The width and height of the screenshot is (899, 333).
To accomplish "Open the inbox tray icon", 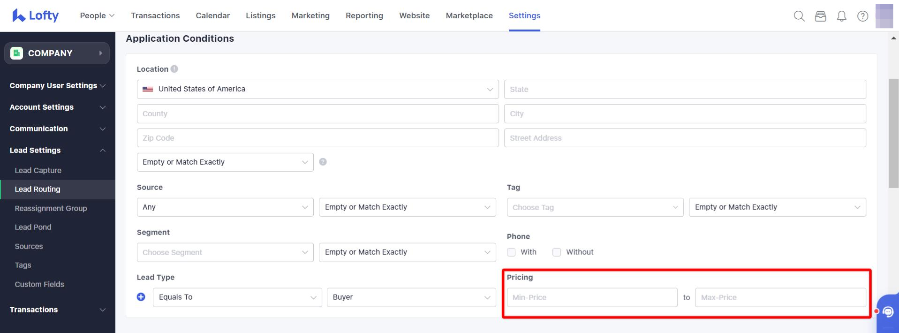I will tap(820, 16).
